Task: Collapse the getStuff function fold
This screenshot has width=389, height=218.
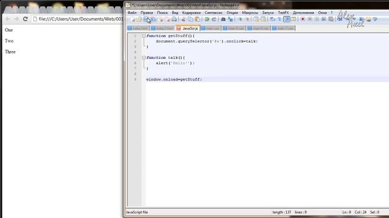Action: pyautogui.click(x=143, y=36)
